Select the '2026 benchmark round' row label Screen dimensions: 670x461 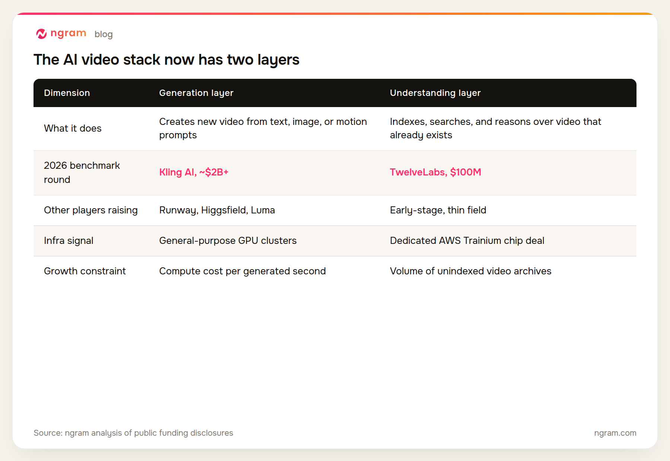(82, 173)
